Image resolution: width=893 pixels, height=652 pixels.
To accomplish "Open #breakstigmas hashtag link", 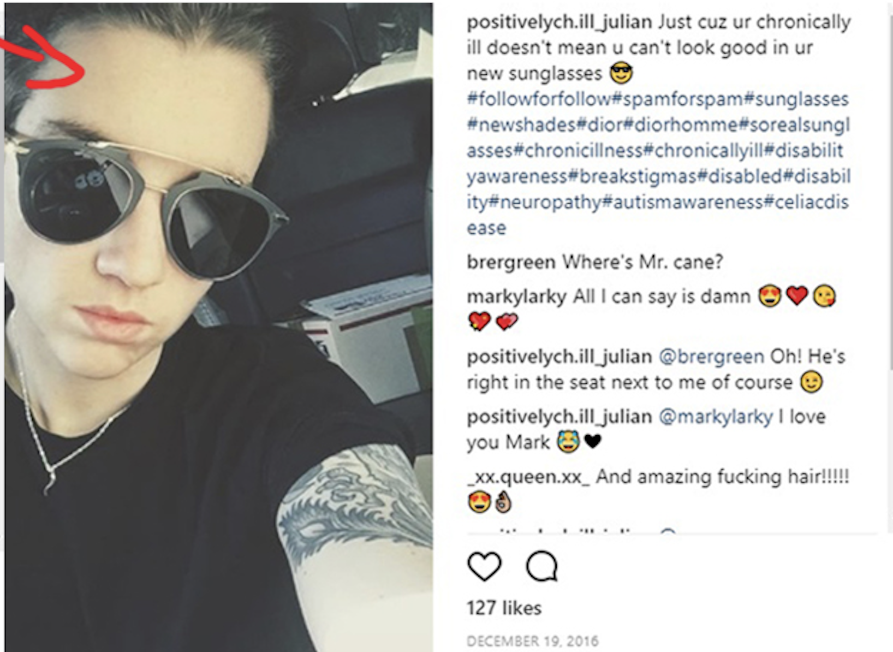I will click(x=632, y=176).
